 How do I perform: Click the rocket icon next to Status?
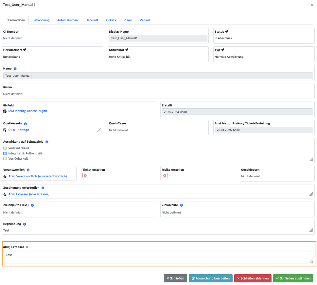click(x=227, y=31)
